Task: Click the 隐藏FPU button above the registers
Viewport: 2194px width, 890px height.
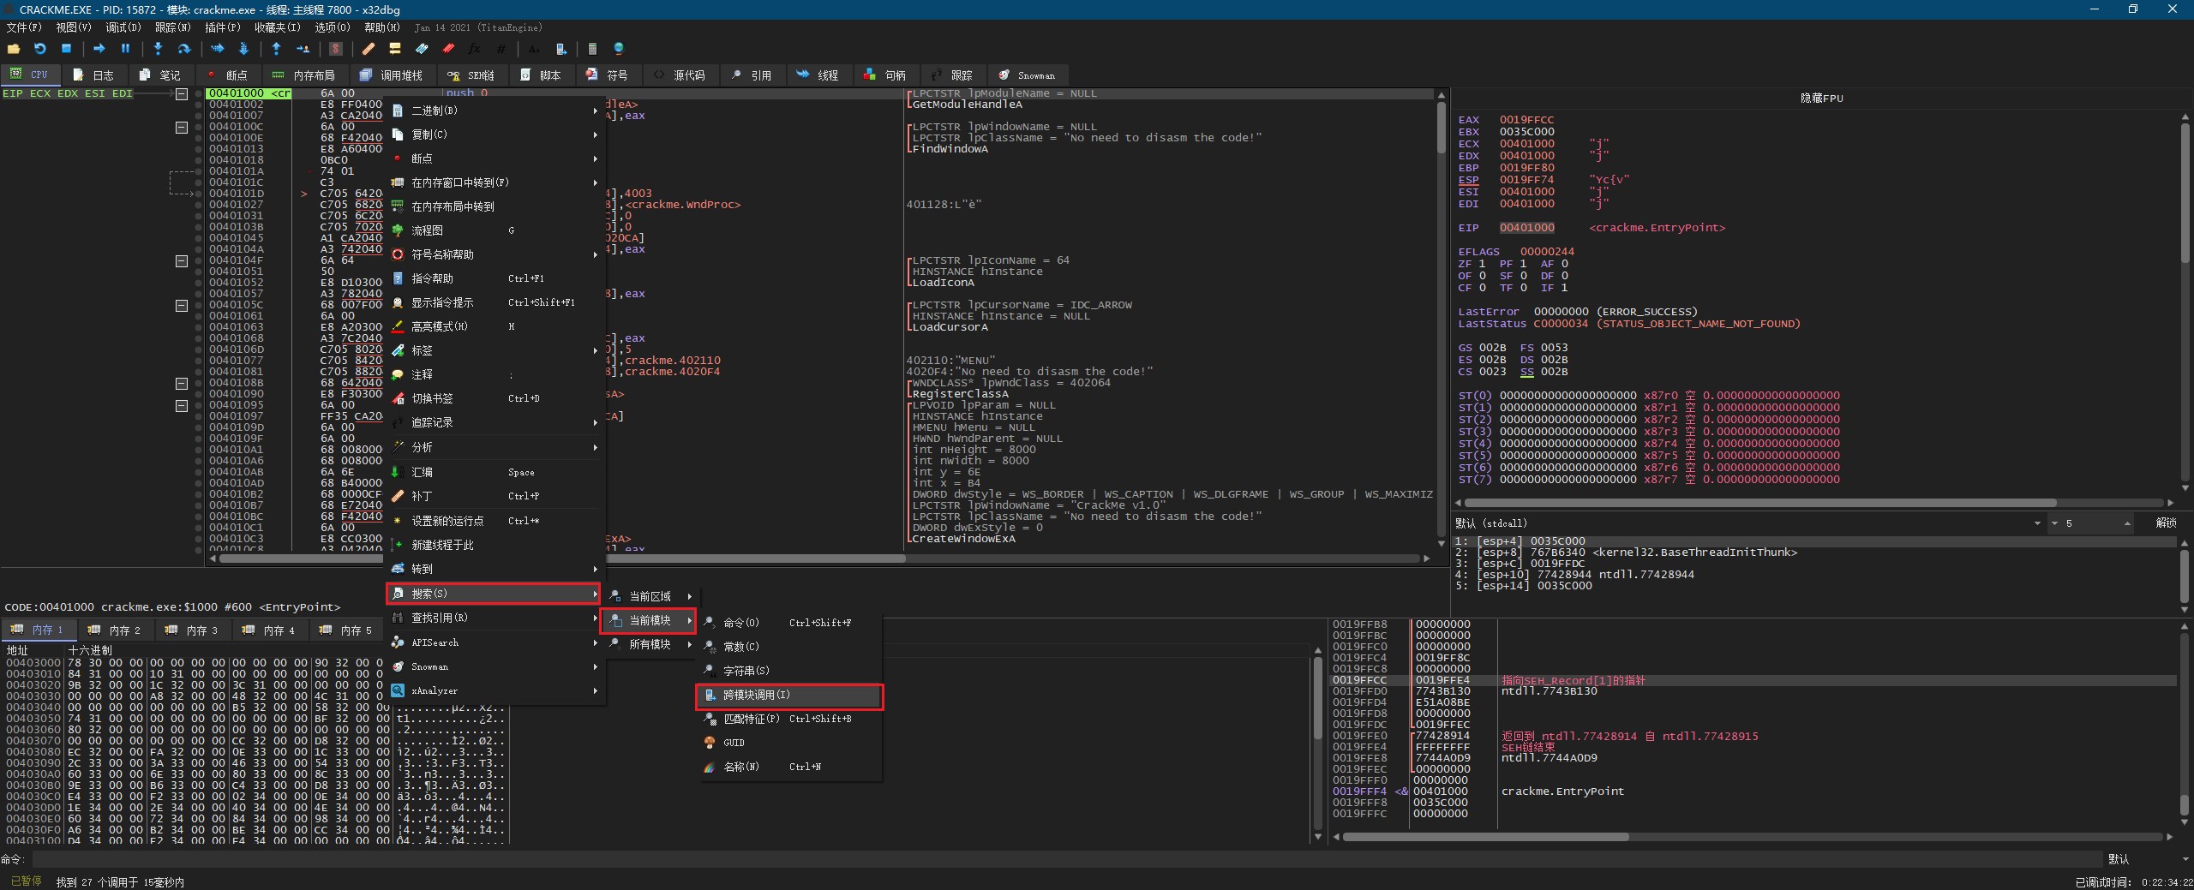Action: (1821, 99)
